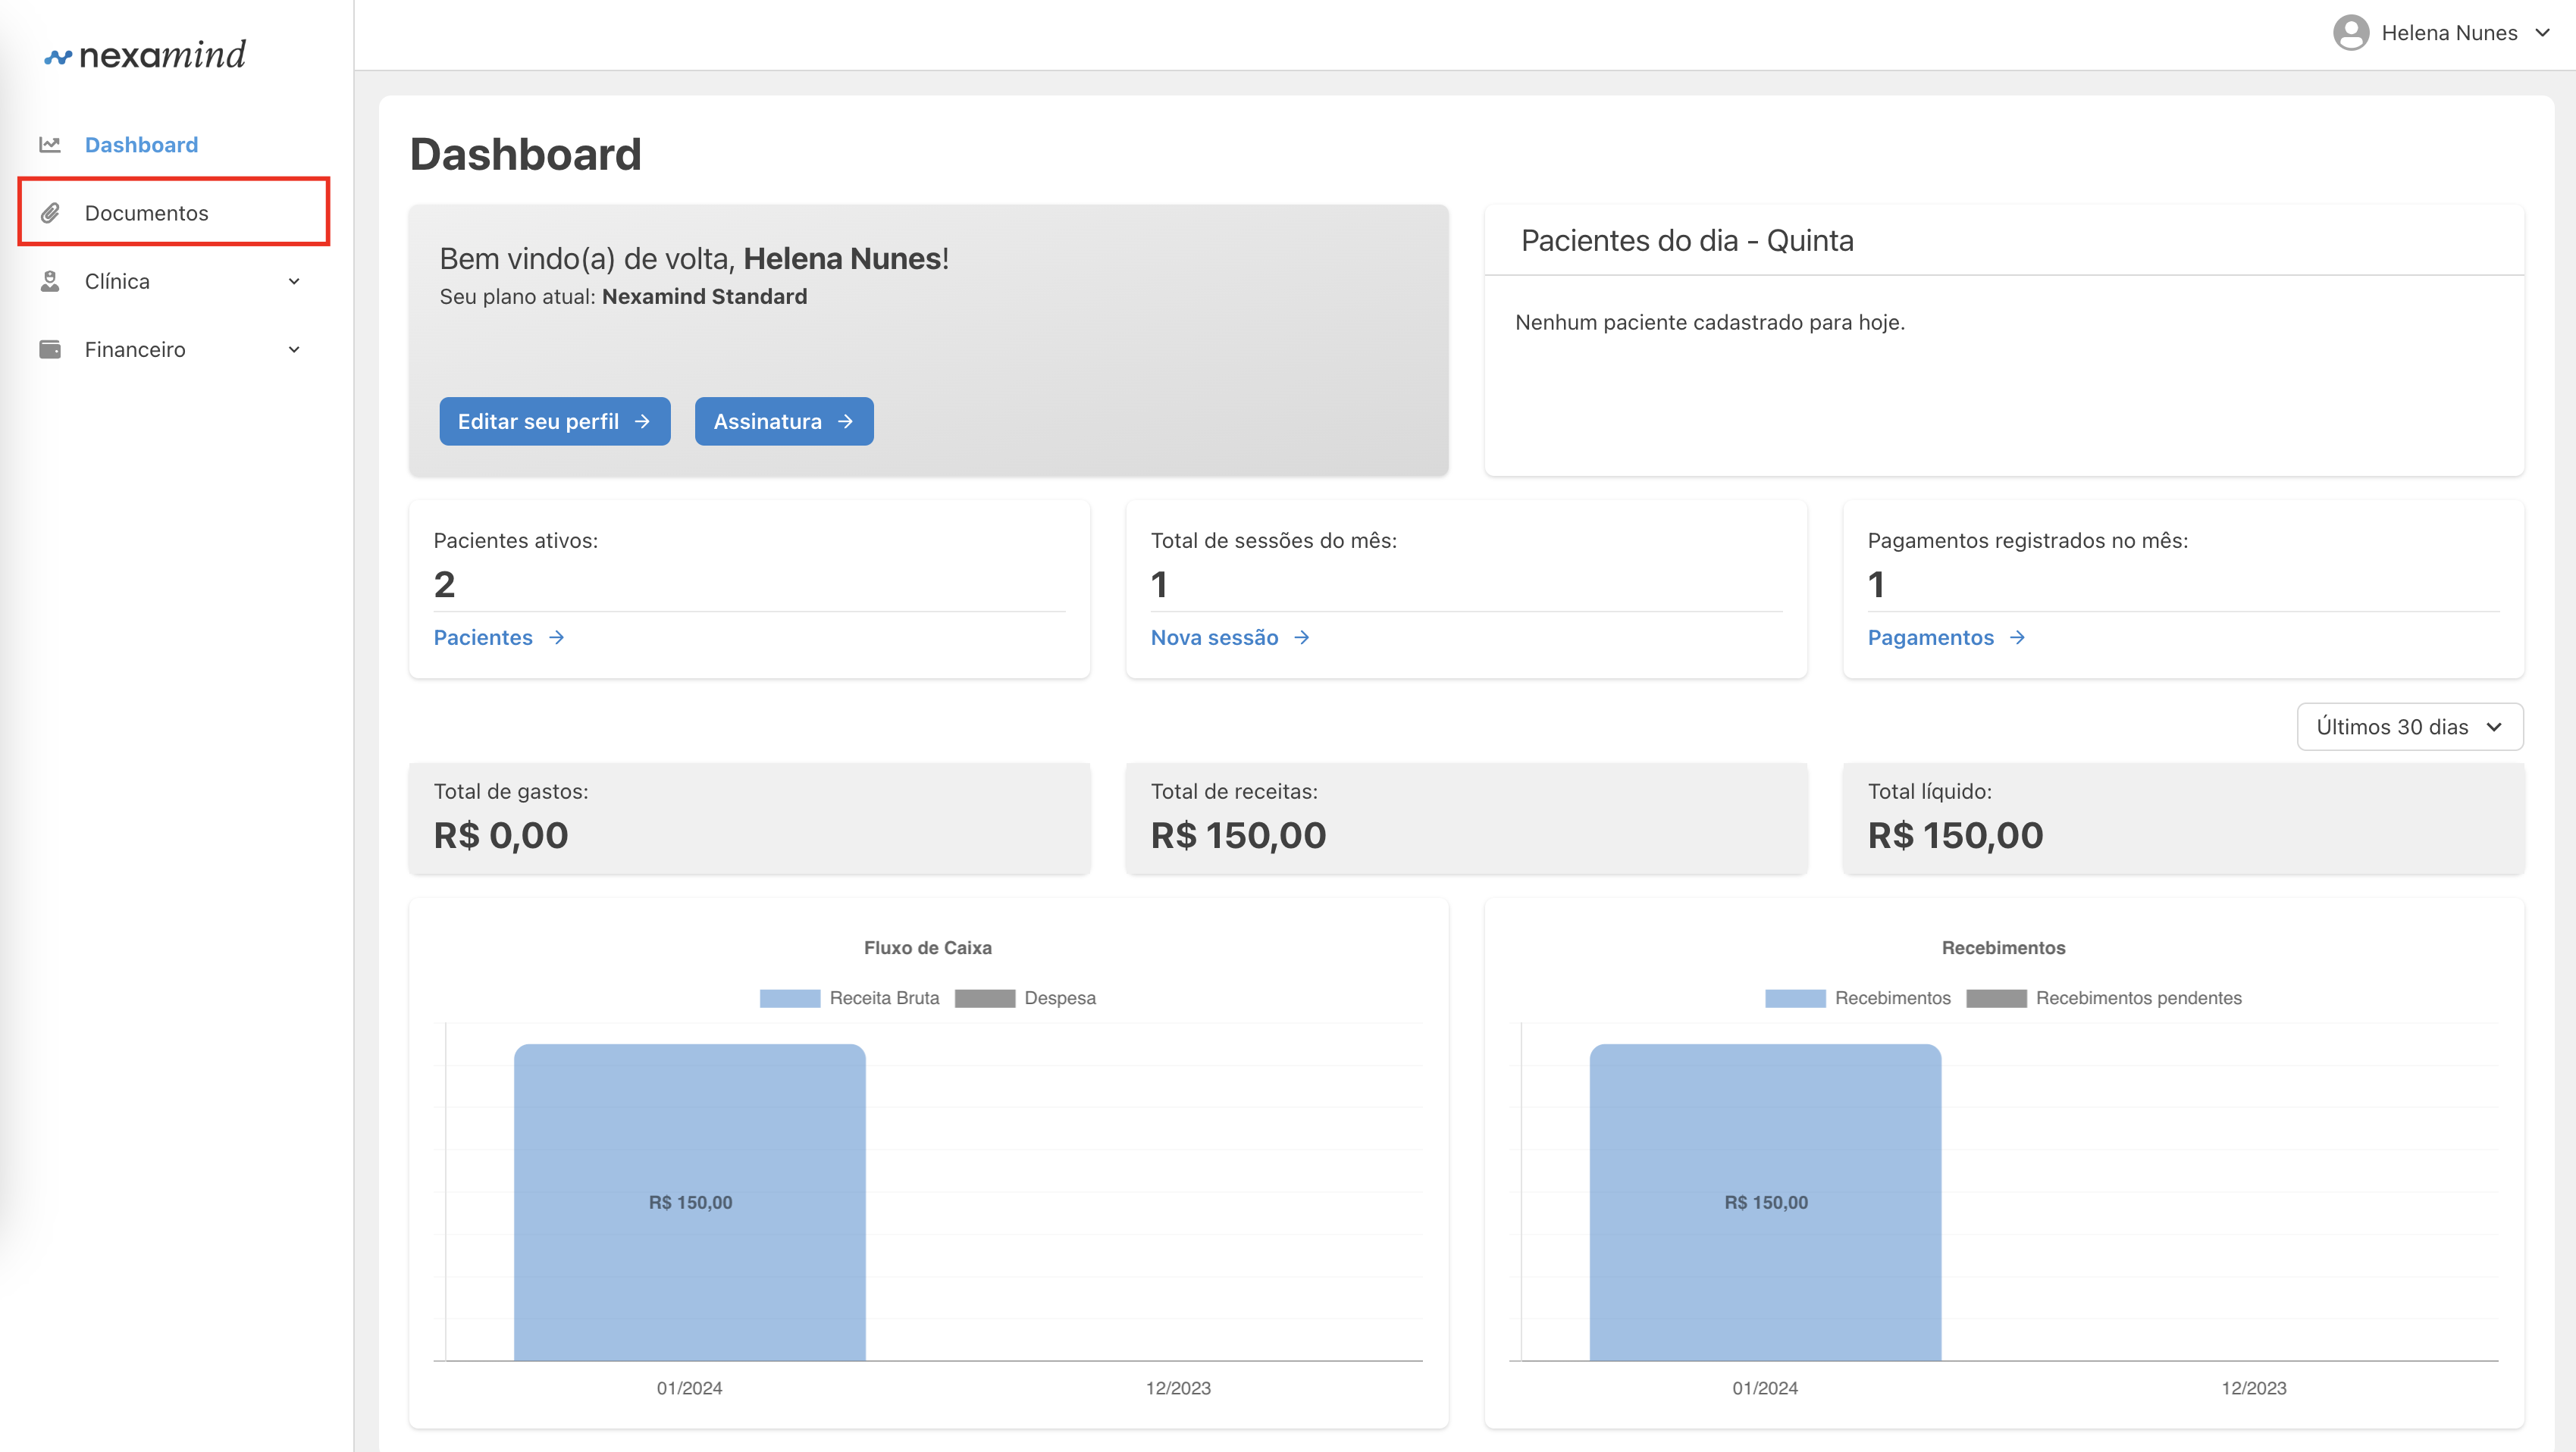Click the 12/2023 label in Recebimentos chart
Screen dimensions: 2576x1452
pos(2254,1388)
